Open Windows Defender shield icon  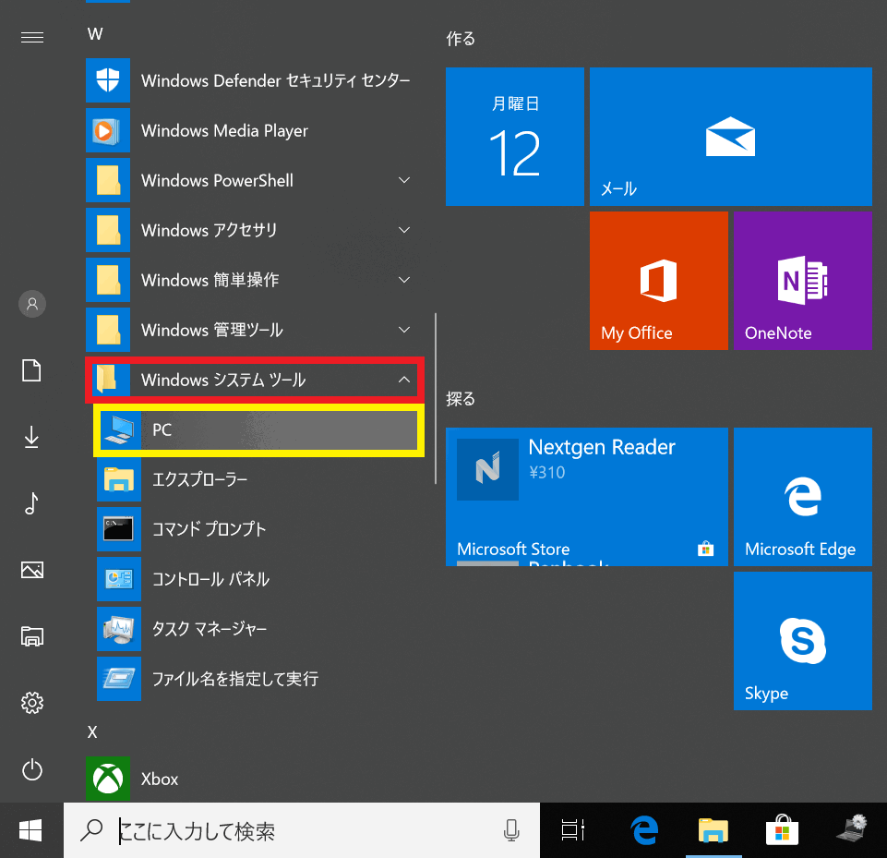pos(108,80)
